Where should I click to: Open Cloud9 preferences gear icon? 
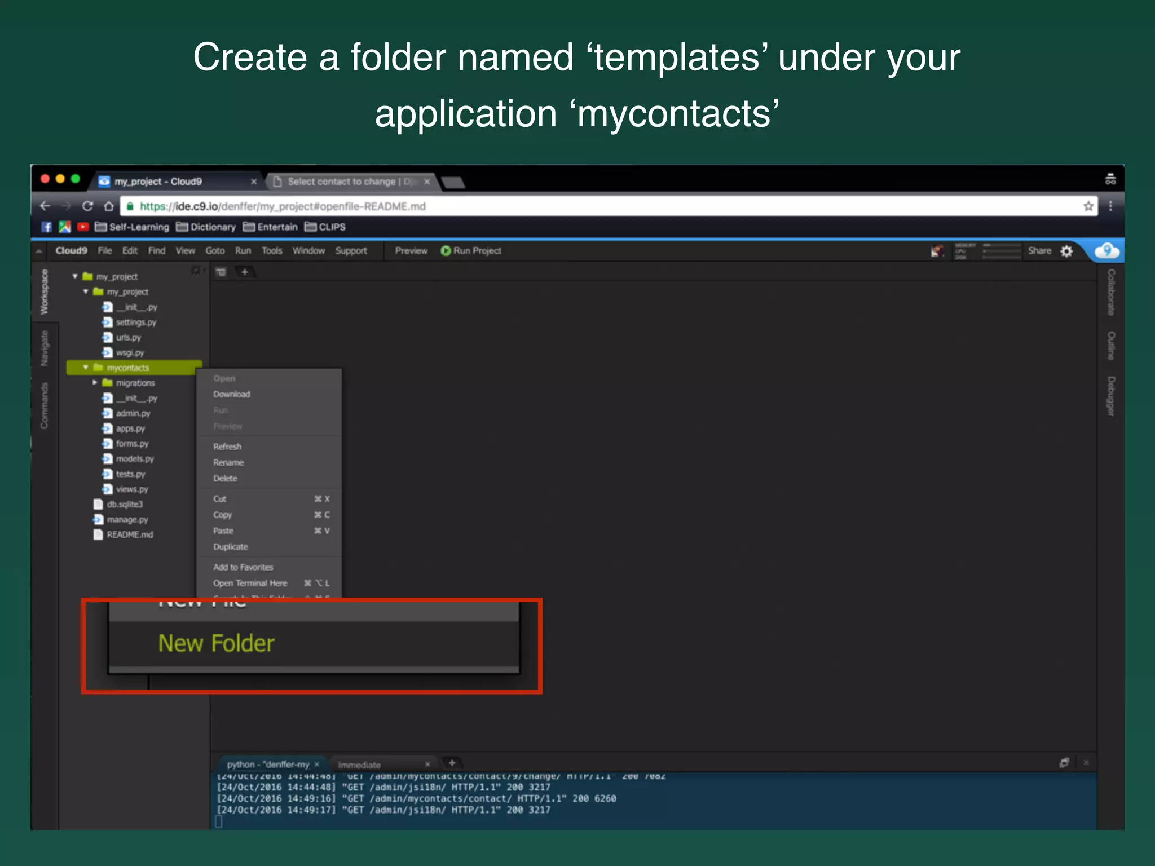click(1066, 251)
